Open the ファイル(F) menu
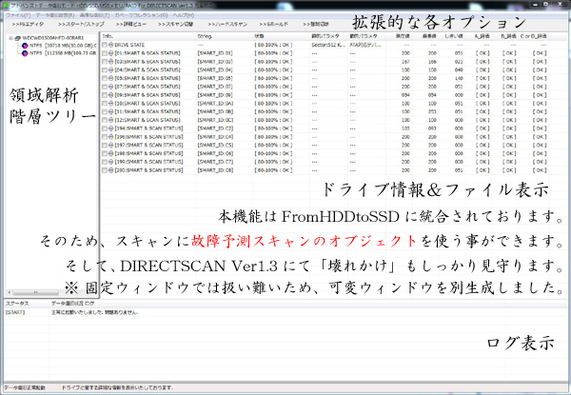The height and width of the screenshot is (395, 571). (18, 15)
